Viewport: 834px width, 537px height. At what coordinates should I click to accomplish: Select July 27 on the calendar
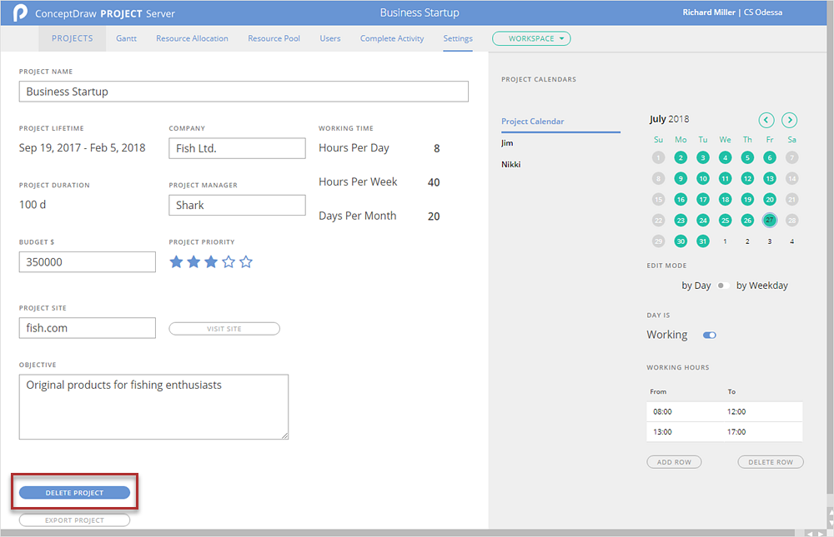coord(770,221)
